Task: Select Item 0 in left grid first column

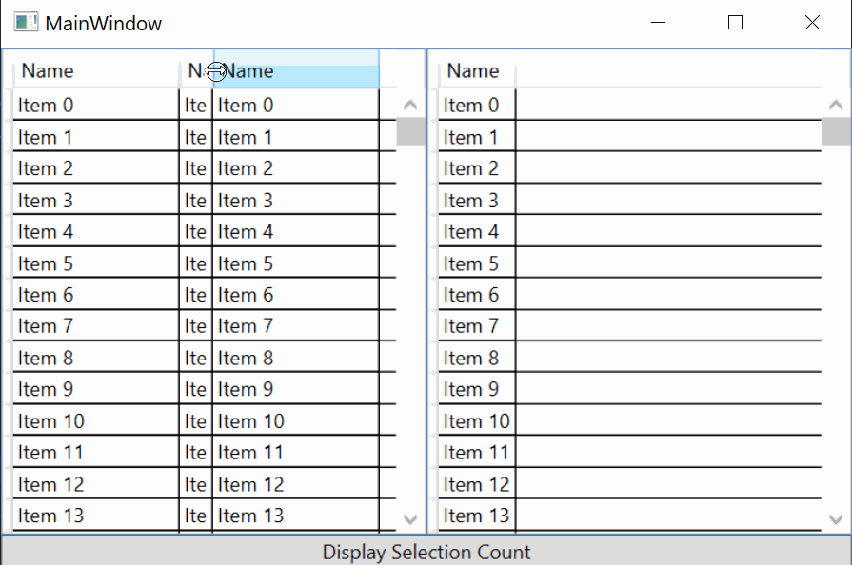Action: point(96,105)
